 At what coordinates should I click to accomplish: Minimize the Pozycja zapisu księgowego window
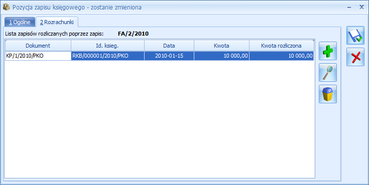349,8
